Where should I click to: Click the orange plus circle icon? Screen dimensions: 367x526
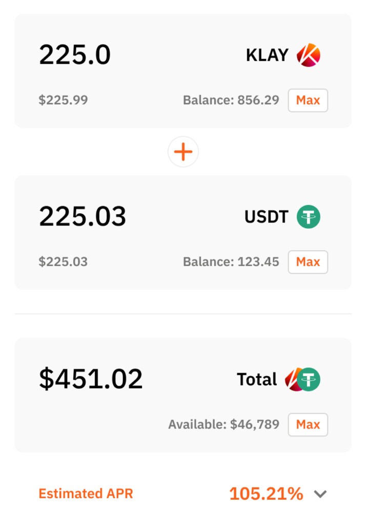pyautogui.click(x=183, y=152)
